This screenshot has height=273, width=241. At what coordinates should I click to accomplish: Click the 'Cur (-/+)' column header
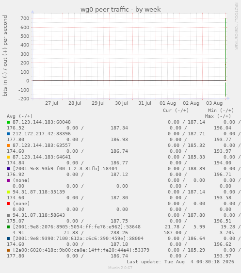[x=176, y=111]
